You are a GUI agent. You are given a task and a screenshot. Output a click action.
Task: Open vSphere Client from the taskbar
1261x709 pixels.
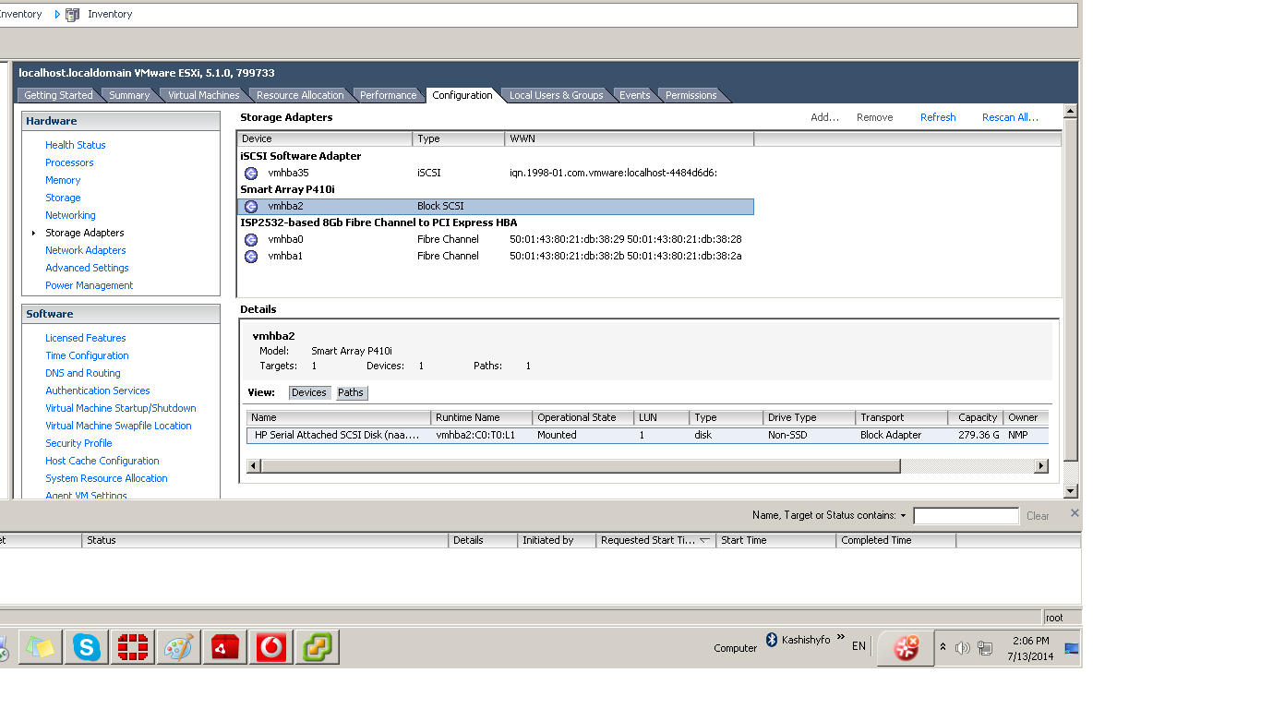318,647
